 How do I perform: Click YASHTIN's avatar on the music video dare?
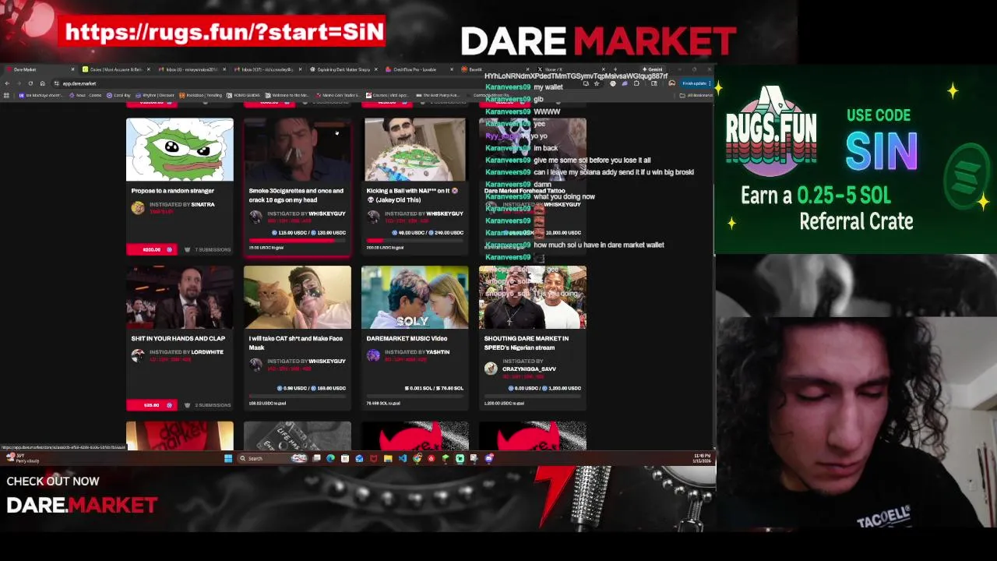click(x=373, y=355)
